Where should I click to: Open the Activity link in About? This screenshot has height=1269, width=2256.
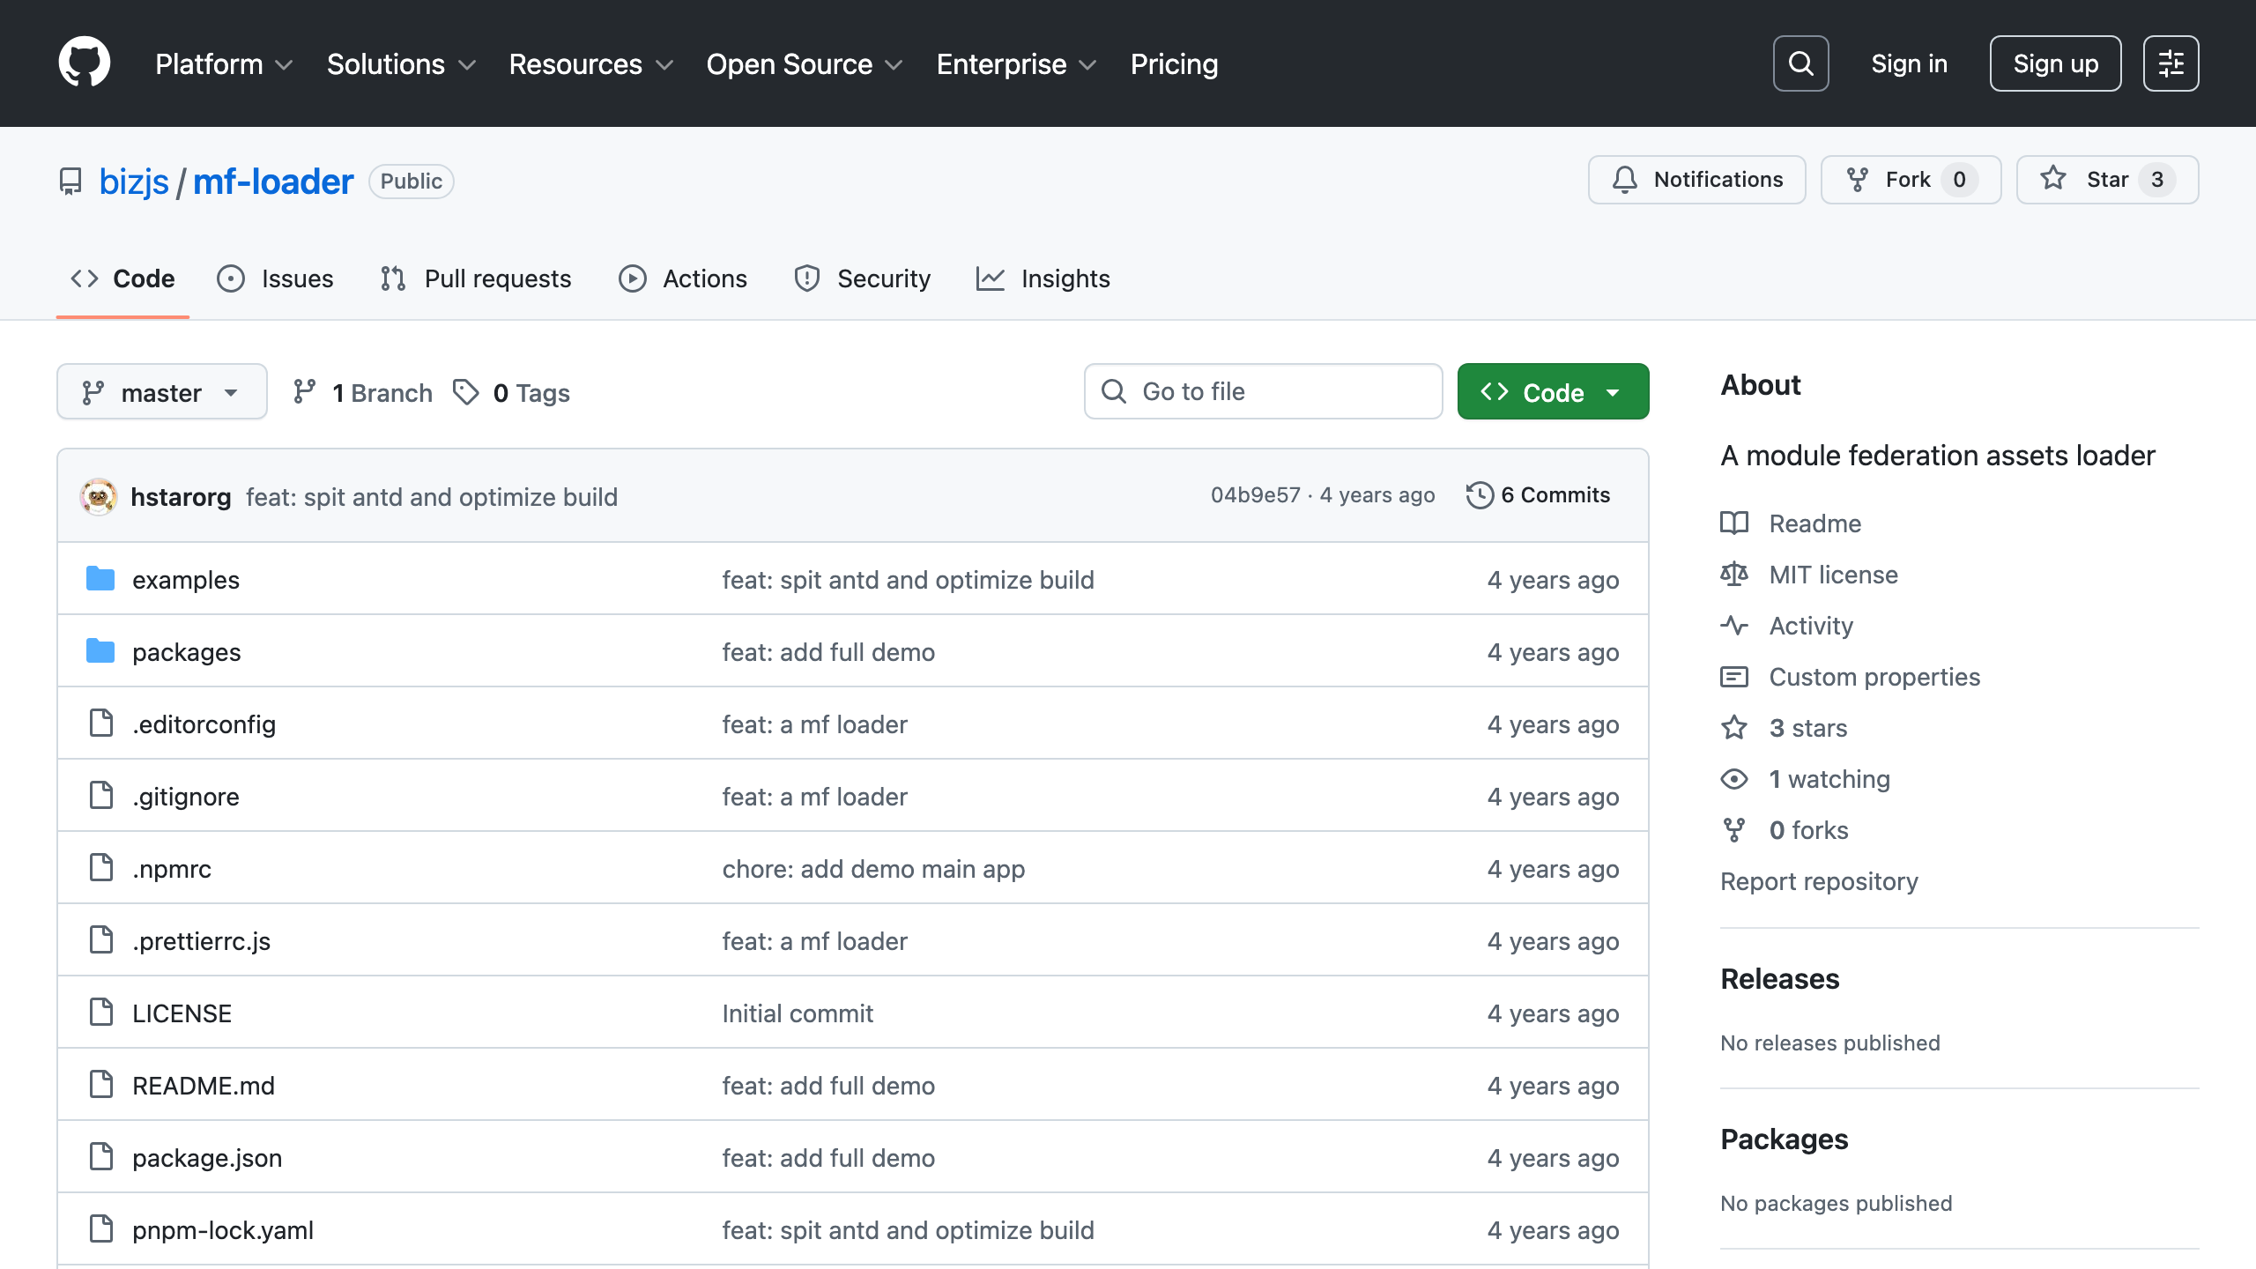(x=1810, y=626)
